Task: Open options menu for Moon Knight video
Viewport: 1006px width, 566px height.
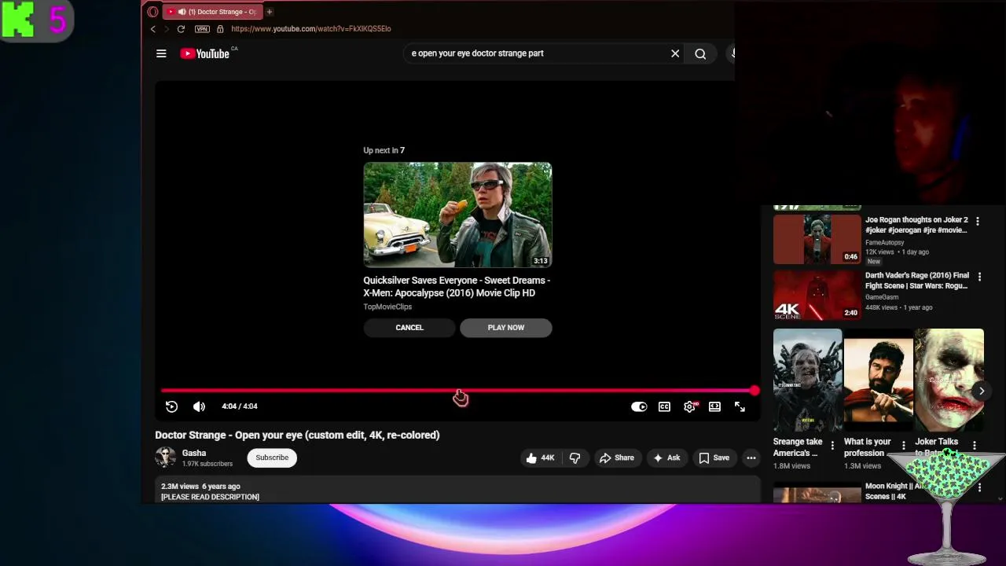Action: (x=979, y=488)
